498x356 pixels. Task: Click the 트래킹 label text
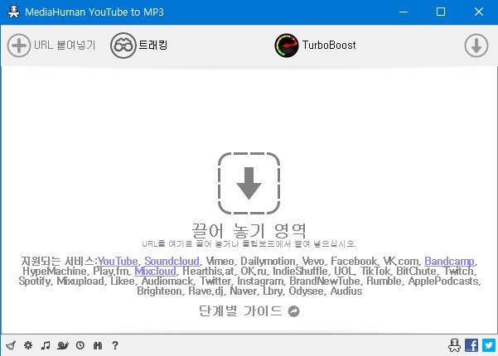(153, 45)
